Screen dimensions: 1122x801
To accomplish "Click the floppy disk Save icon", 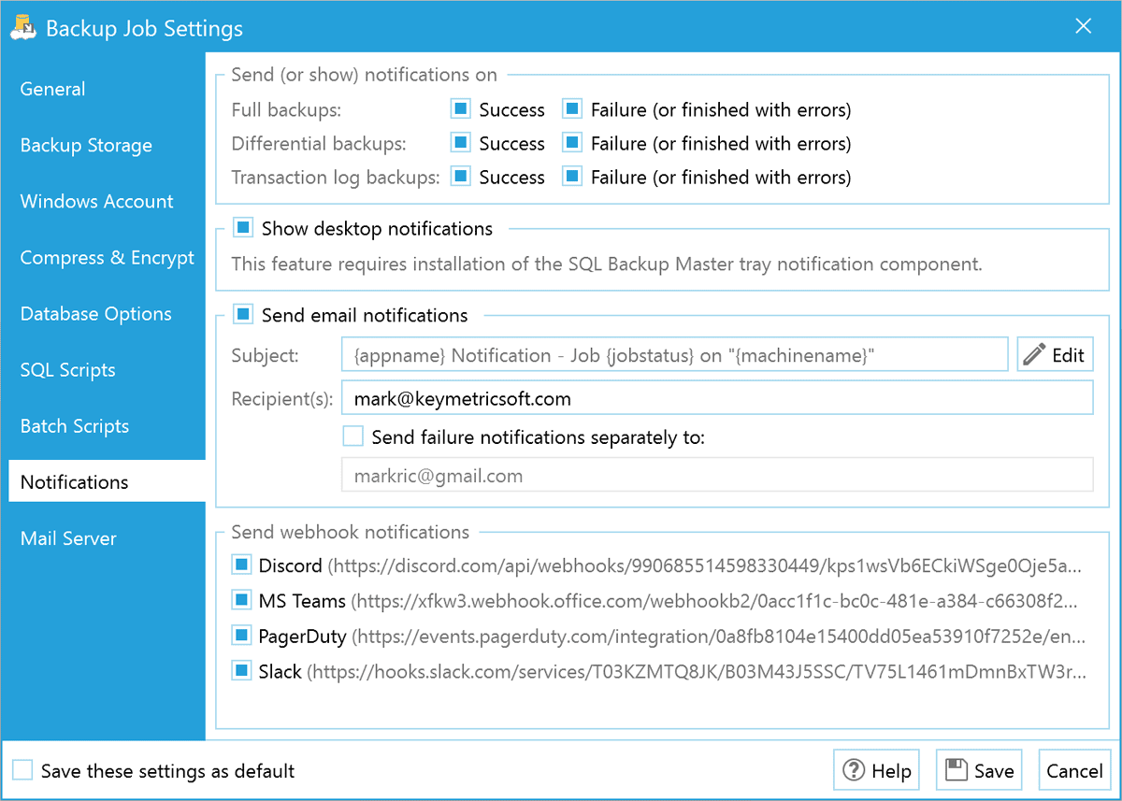I will [x=956, y=770].
